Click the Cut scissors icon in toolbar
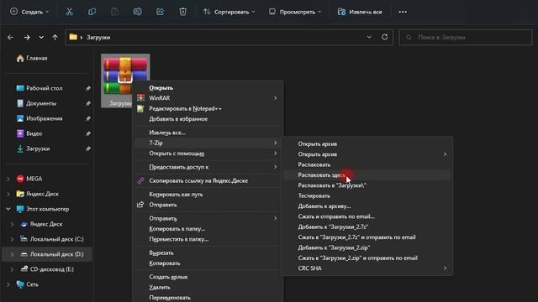 [x=69, y=12]
